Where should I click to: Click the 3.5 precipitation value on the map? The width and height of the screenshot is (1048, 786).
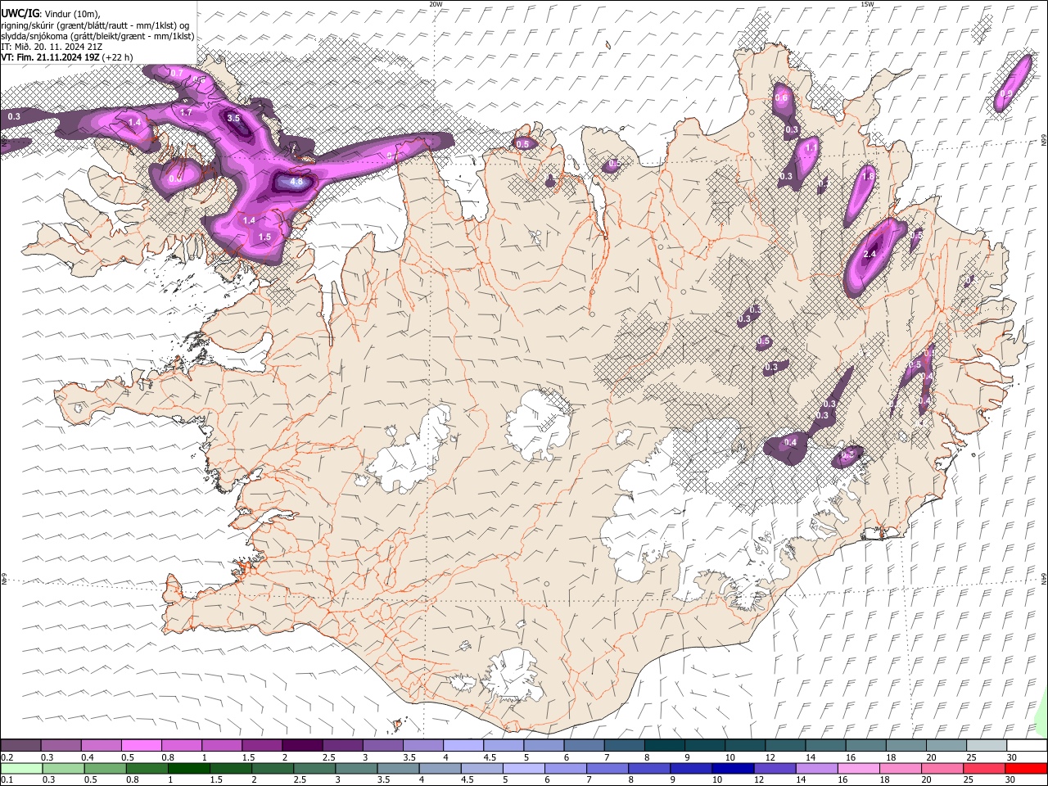pyautogui.click(x=233, y=118)
